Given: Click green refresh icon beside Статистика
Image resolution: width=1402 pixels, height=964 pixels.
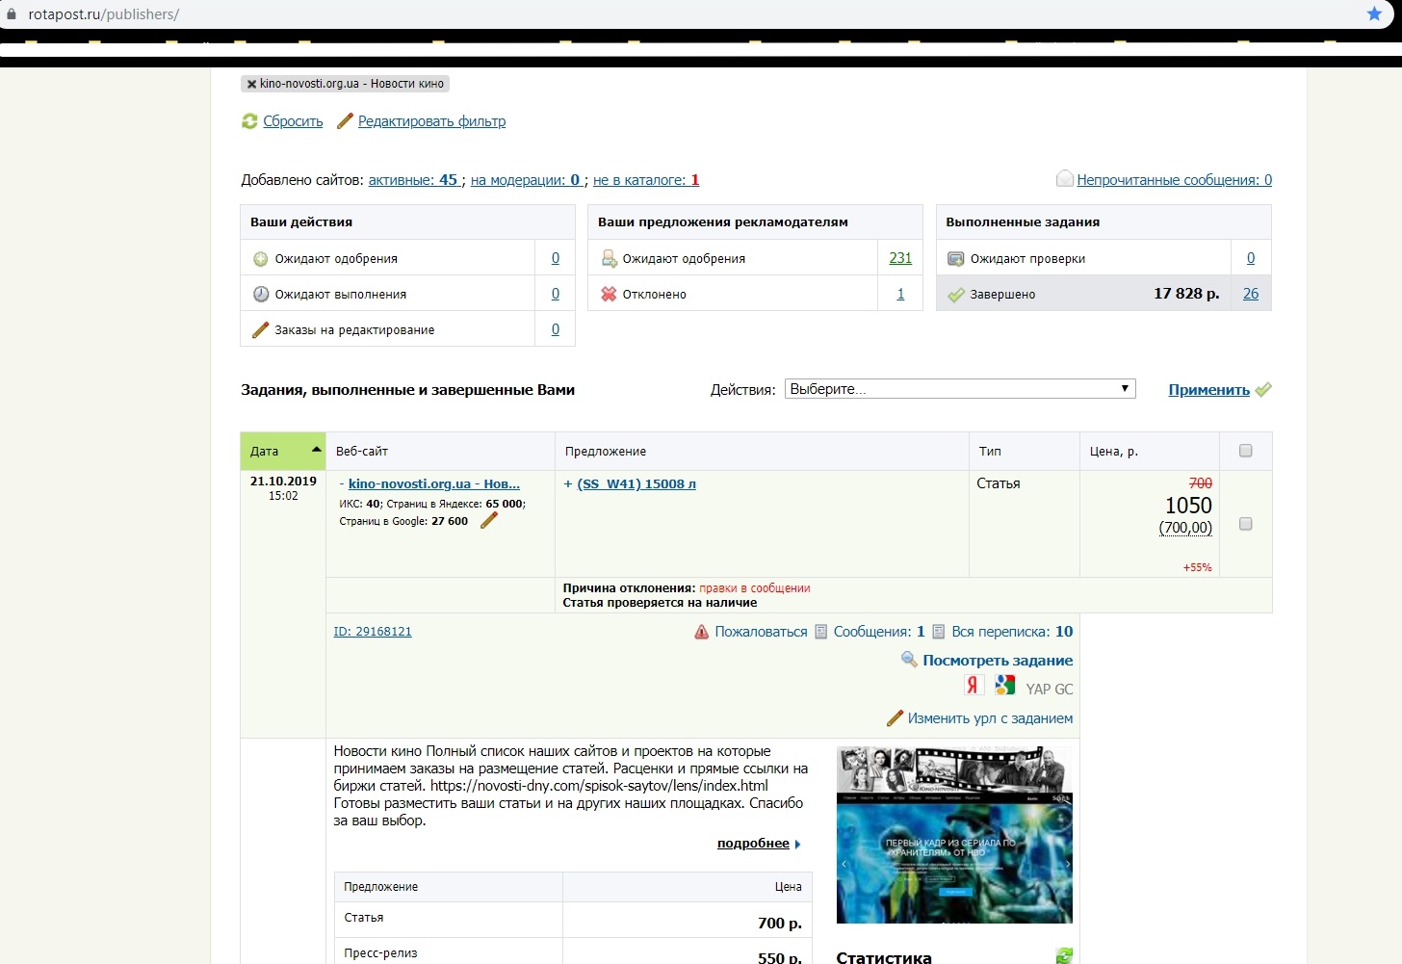Looking at the screenshot, I should pyautogui.click(x=1064, y=956).
